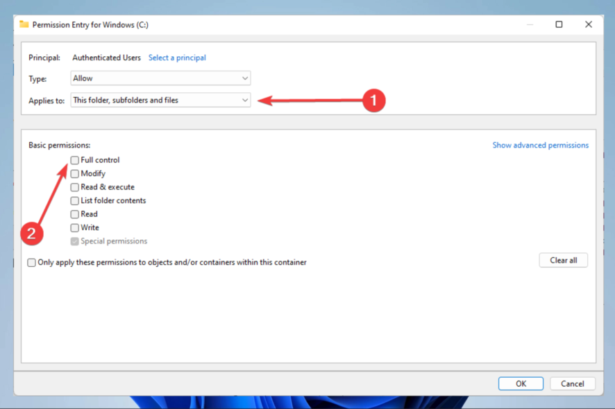Toggle Only apply these permissions to objects checkbox
The height and width of the screenshot is (409, 615).
(31, 263)
